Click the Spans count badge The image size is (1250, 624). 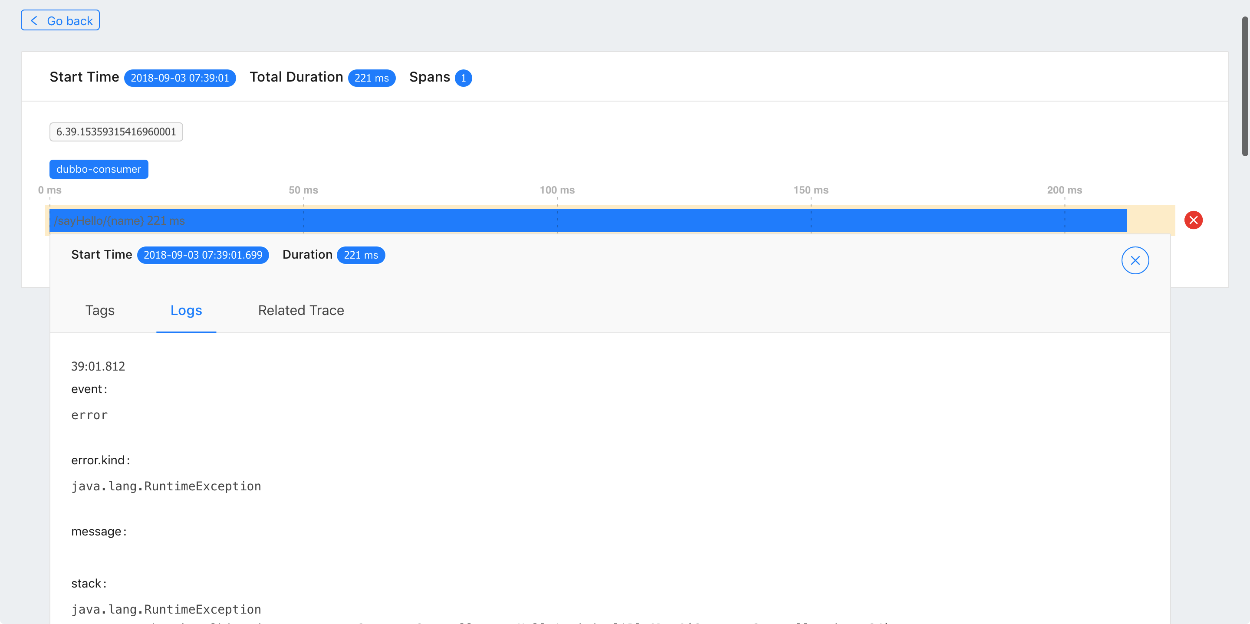pyautogui.click(x=463, y=78)
